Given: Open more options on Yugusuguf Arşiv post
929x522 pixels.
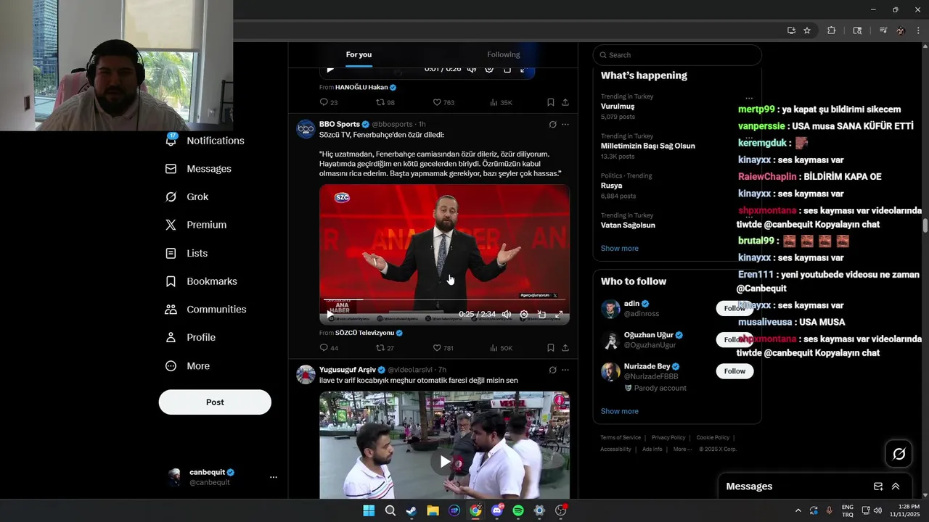Looking at the screenshot, I should click(565, 370).
